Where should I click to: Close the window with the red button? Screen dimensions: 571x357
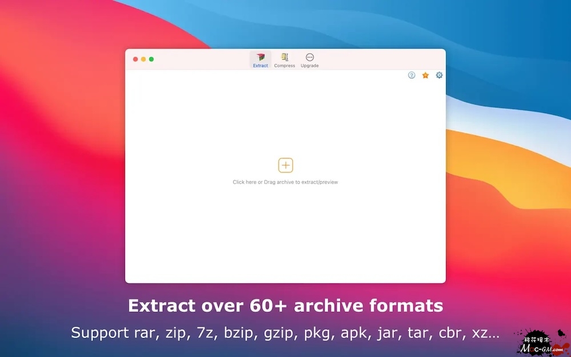pos(135,59)
